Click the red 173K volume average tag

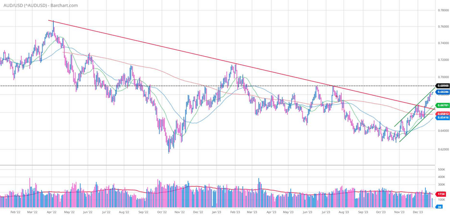442,194
